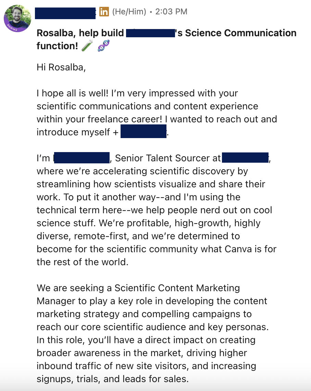Click the word 'Canva' in the message

click(238, 249)
